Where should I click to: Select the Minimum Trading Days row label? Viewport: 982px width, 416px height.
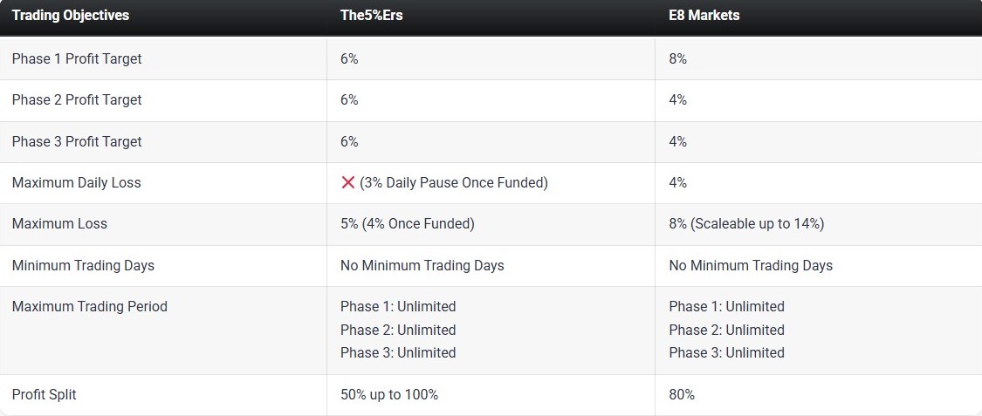pos(83,265)
